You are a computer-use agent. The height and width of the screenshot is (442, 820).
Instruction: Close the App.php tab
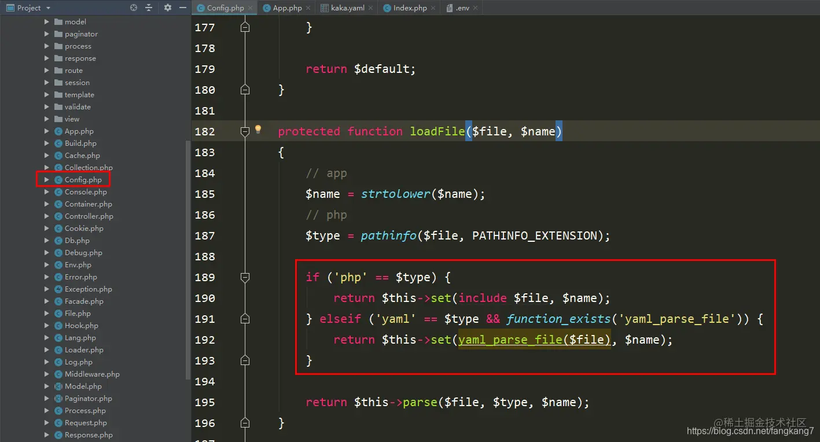pos(308,8)
